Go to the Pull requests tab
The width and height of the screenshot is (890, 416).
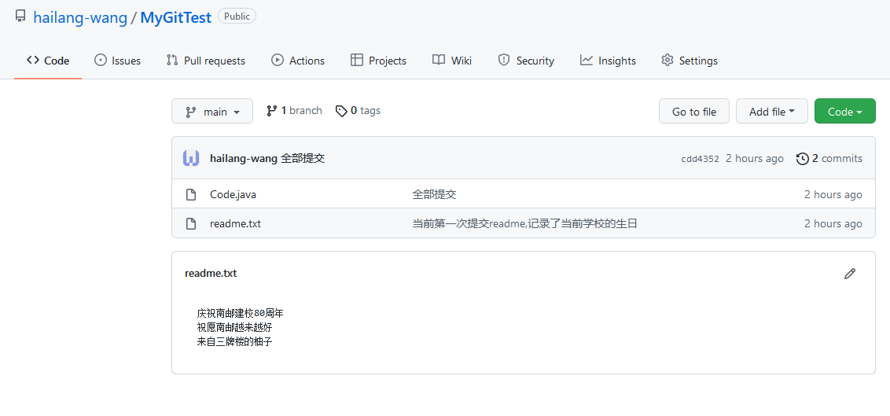[205, 61]
